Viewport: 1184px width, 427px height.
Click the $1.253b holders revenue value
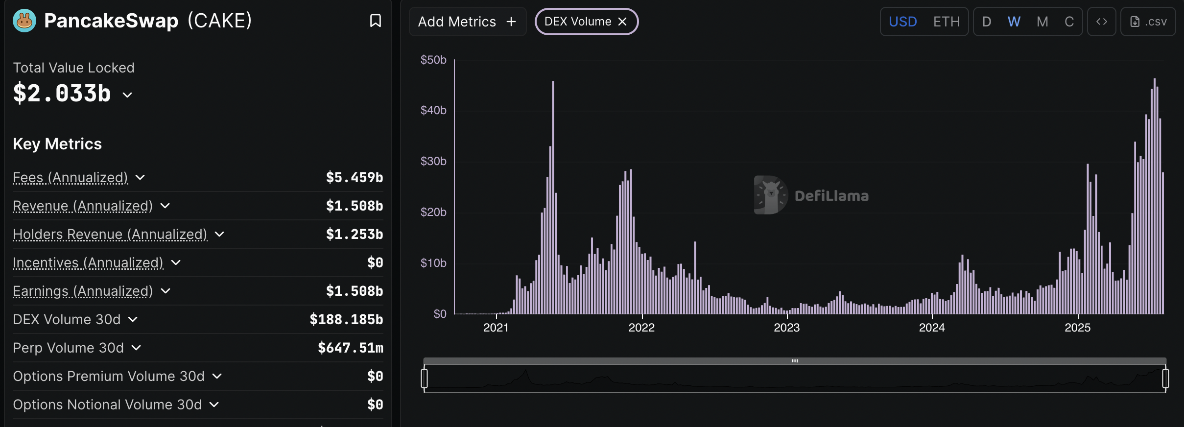coord(355,234)
